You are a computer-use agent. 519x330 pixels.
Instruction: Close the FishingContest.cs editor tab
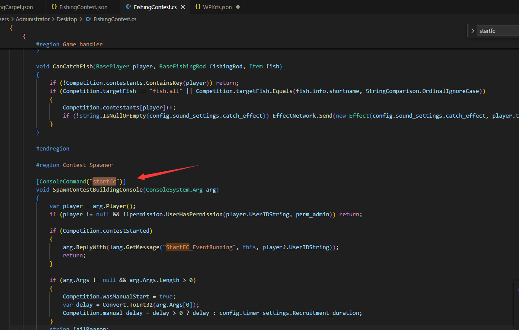coord(183,7)
